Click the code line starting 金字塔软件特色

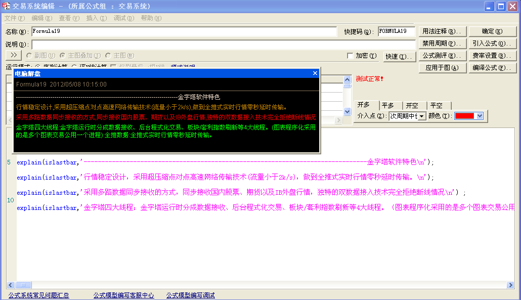pos(225,162)
